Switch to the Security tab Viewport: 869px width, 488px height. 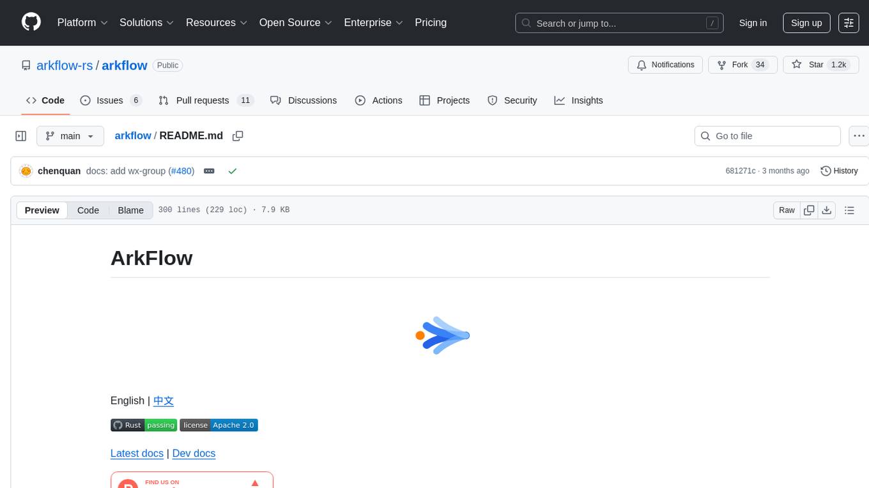512,100
